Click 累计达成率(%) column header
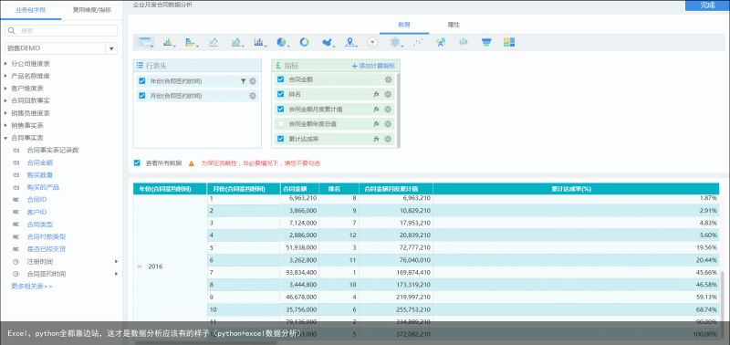This screenshot has width=730, height=345. click(576, 189)
